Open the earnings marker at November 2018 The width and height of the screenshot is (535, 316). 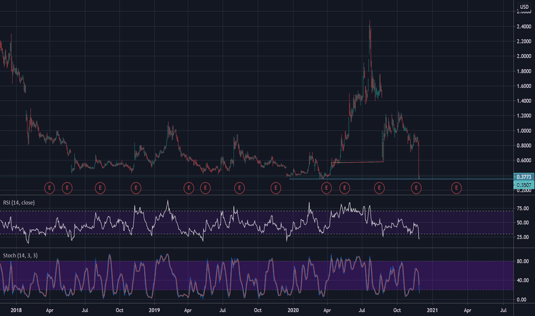tap(136, 188)
